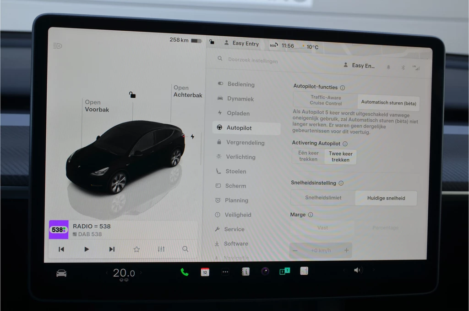Open Voorbak (front trunk)
Viewport: 469px width, 311px height.
97,106
